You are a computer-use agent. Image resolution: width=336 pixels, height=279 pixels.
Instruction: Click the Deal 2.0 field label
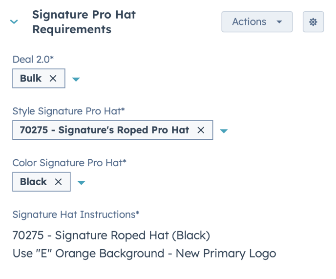(33, 59)
